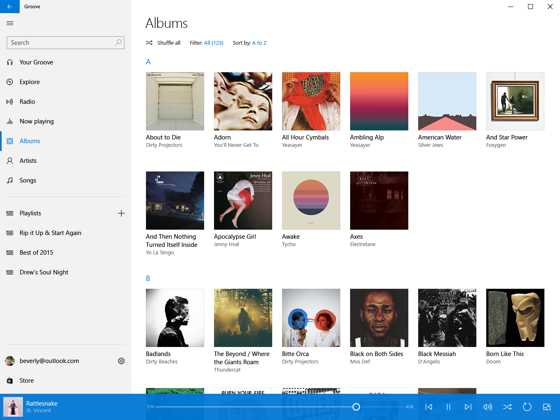This screenshot has width=560, height=420.
Task: Go to the Radio page
Action: point(66,102)
